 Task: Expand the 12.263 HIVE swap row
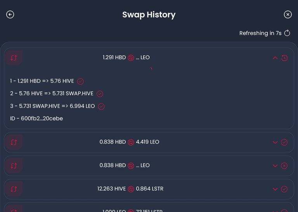pyautogui.click(x=275, y=189)
